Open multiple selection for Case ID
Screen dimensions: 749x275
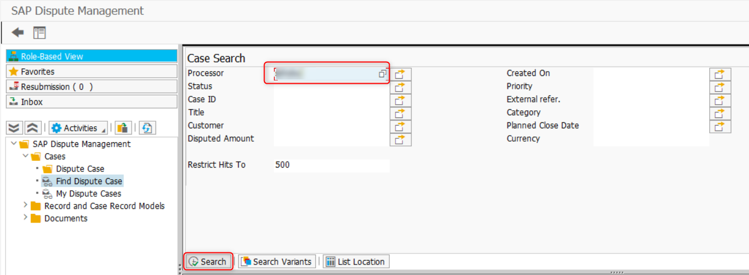(400, 100)
